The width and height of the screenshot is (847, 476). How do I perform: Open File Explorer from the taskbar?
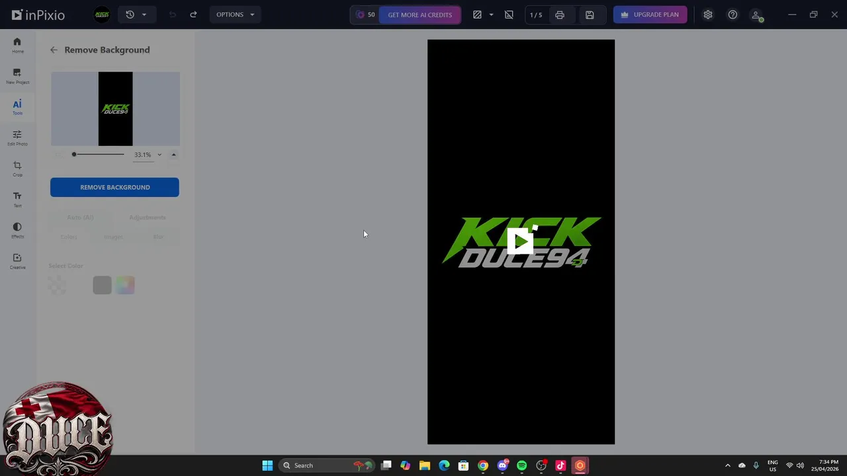tap(425, 465)
